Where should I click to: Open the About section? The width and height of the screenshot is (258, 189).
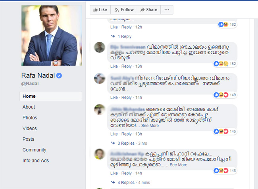click(x=29, y=107)
